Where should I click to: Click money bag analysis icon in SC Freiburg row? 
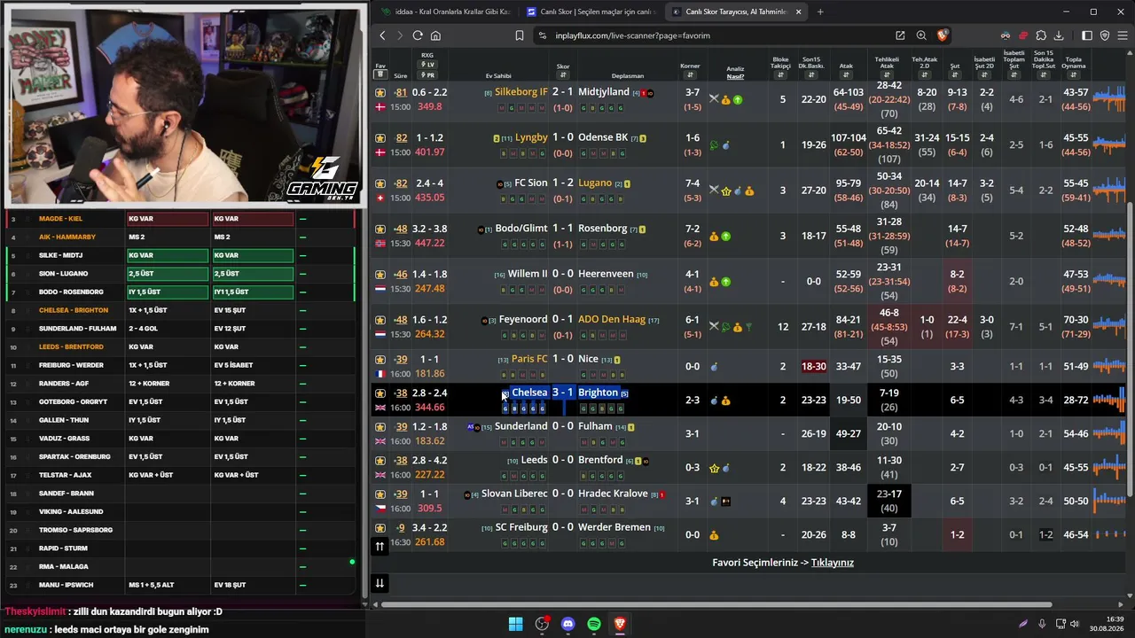[714, 535]
